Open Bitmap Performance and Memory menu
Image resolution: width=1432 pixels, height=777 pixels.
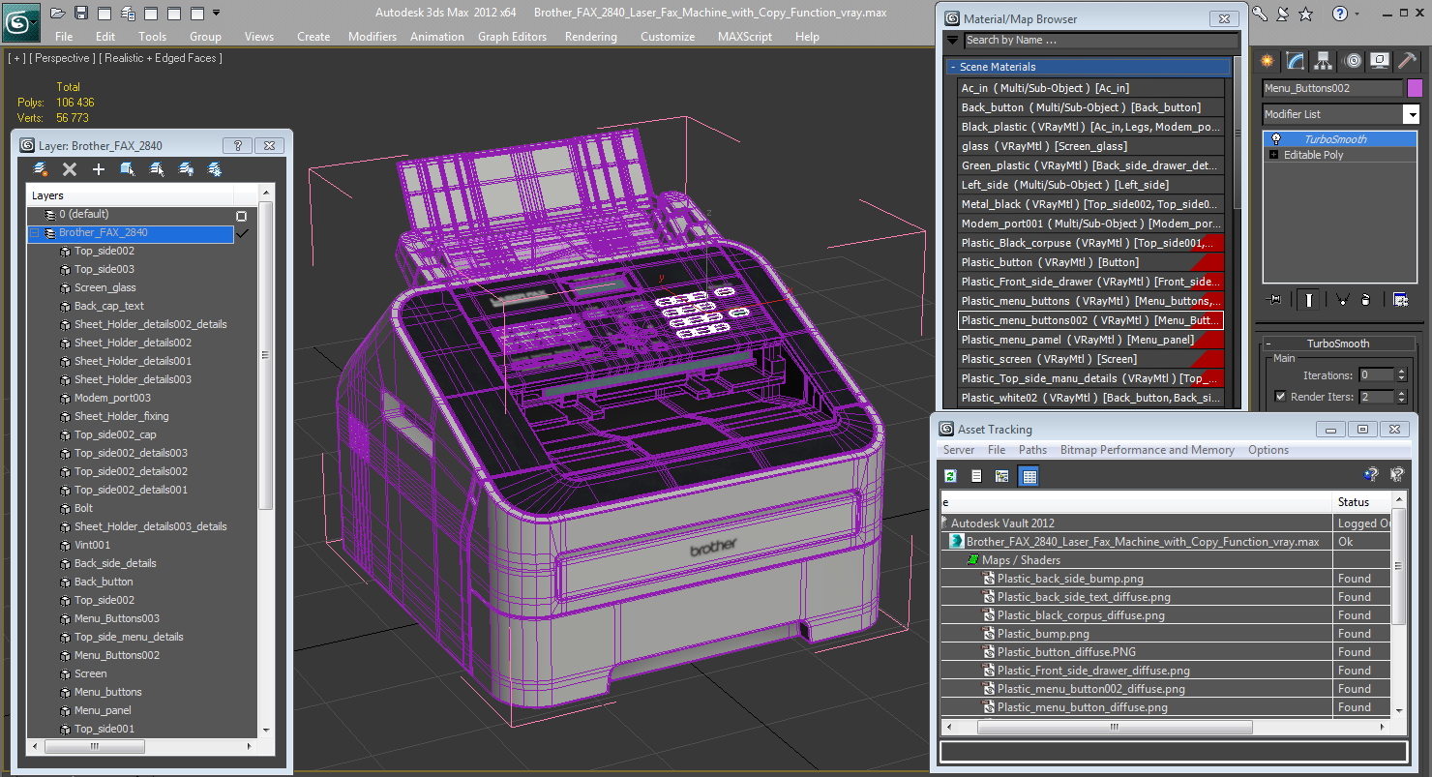tap(1147, 450)
